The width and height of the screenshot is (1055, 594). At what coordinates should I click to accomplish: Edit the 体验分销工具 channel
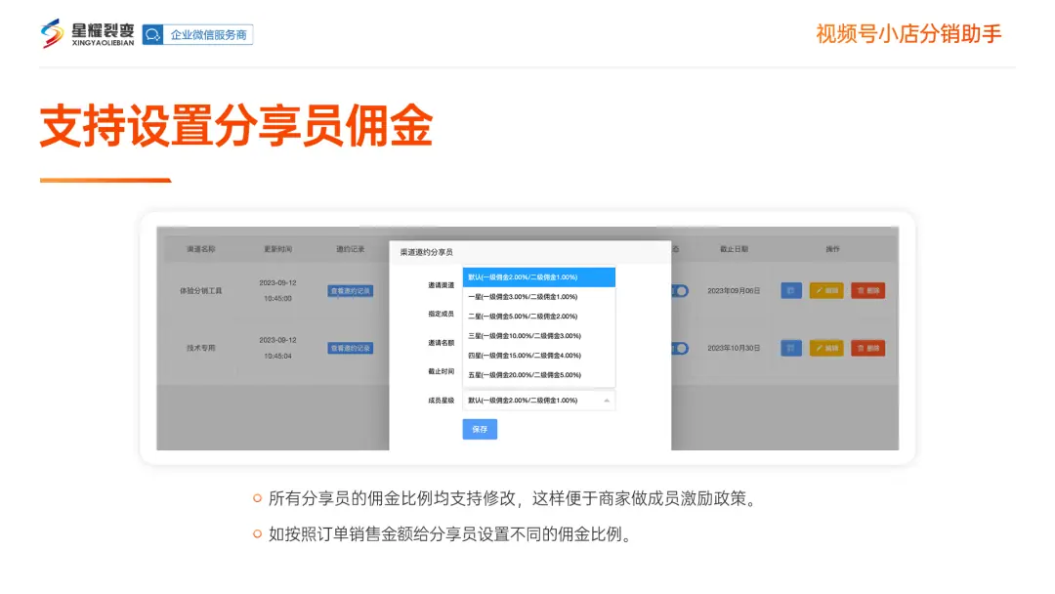point(827,290)
